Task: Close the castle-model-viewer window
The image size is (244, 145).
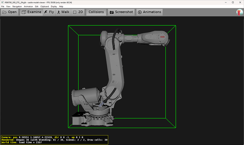Action: (240, 2)
